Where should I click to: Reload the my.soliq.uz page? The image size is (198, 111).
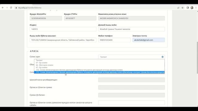point(11,8)
